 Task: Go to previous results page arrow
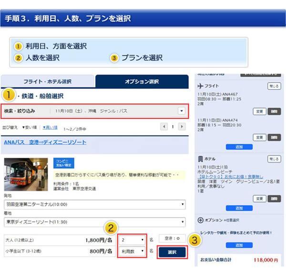[x=164, y=127]
